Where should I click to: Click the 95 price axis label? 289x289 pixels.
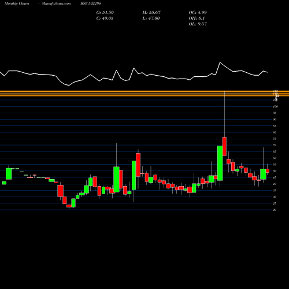pos(275,113)
